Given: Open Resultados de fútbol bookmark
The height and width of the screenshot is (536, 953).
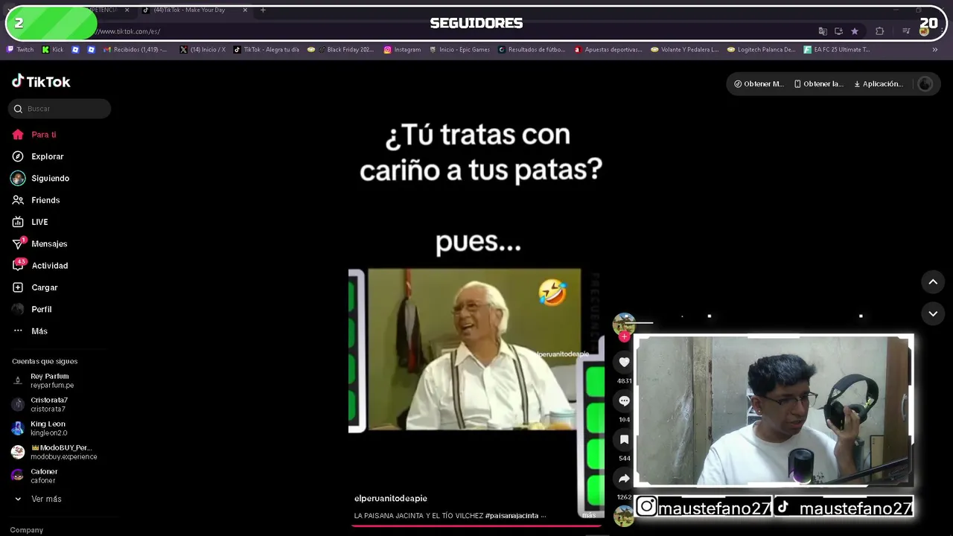Looking at the screenshot, I should point(532,50).
